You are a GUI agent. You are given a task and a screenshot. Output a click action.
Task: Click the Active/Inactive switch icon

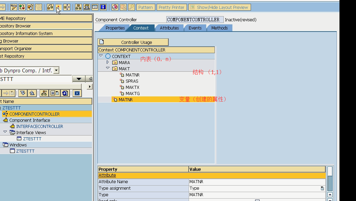tap(22, 7)
